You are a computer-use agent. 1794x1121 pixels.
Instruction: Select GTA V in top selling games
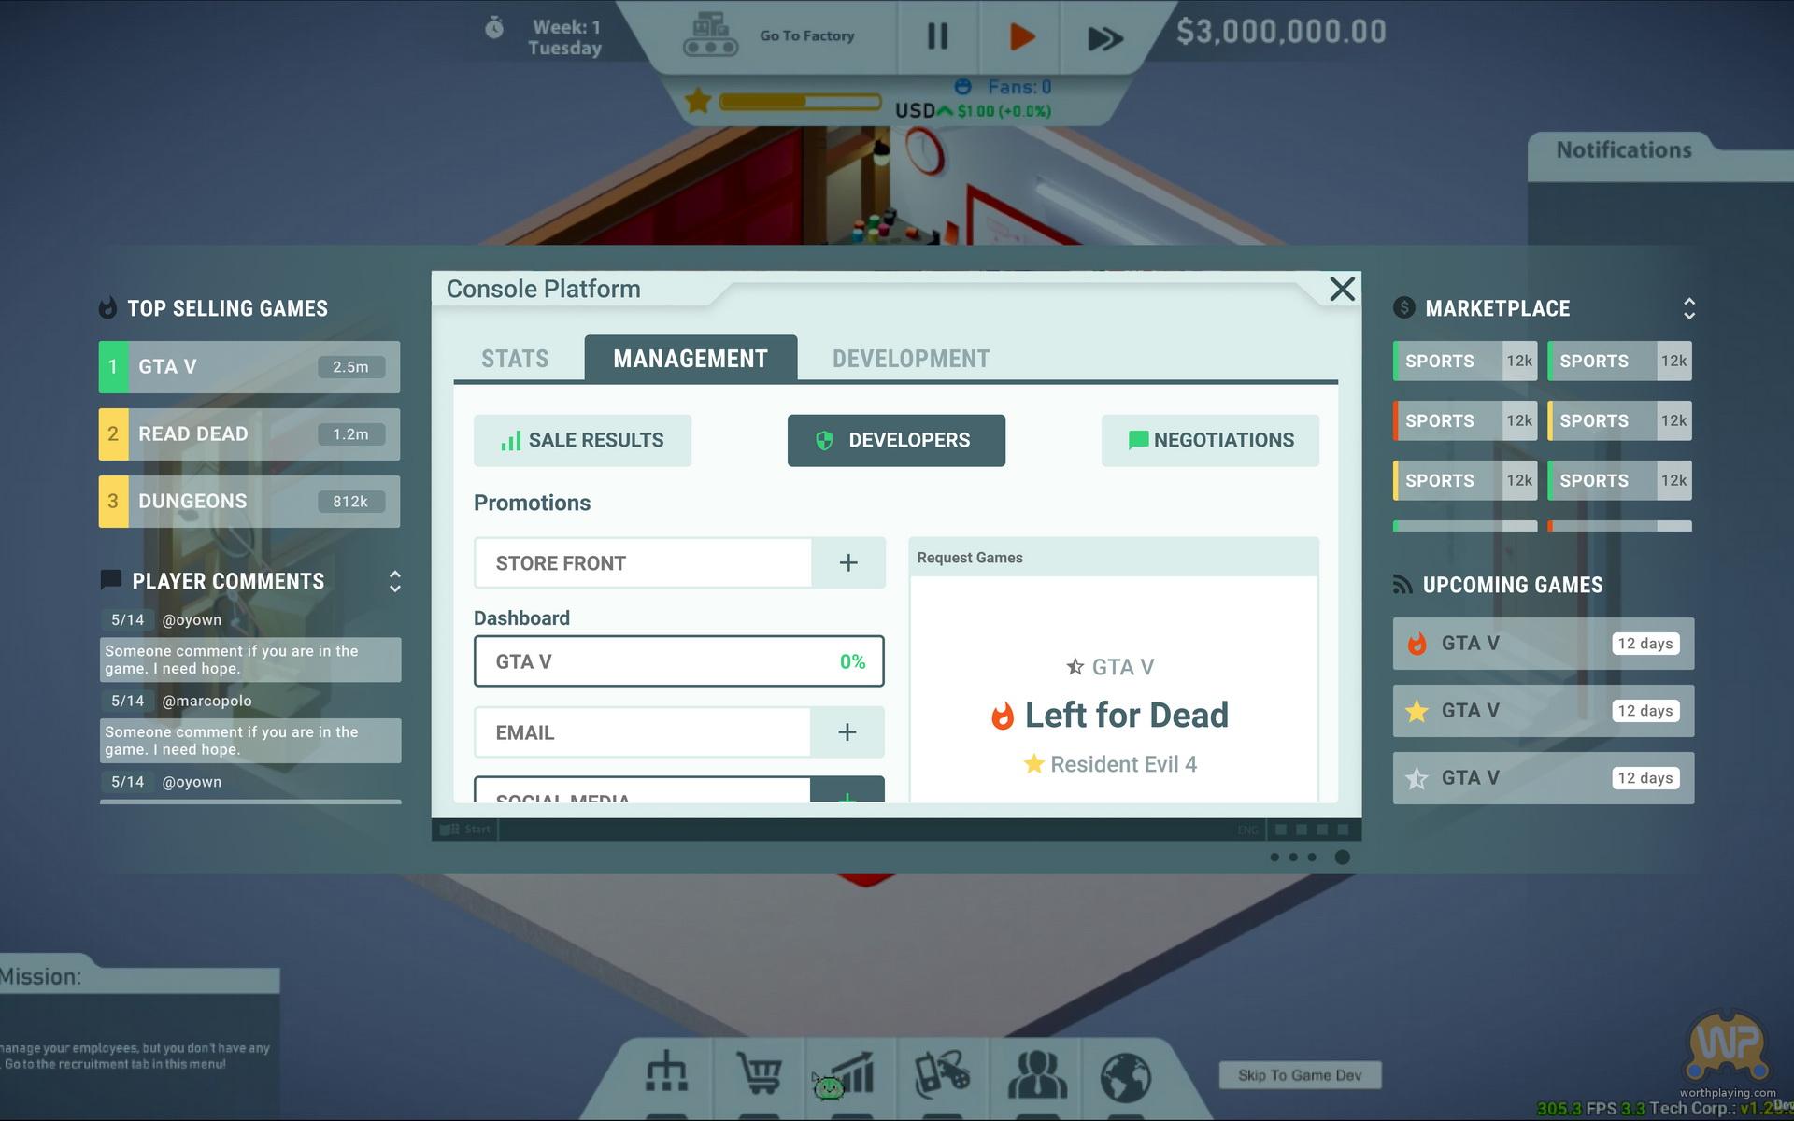pyautogui.click(x=249, y=367)
